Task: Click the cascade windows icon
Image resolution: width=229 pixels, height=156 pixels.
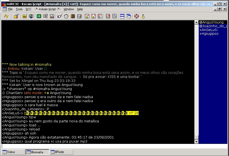Action: click(x=129, y=16)
